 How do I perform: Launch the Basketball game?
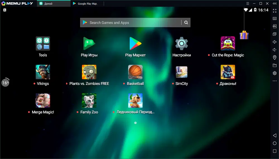click(135, 72)
